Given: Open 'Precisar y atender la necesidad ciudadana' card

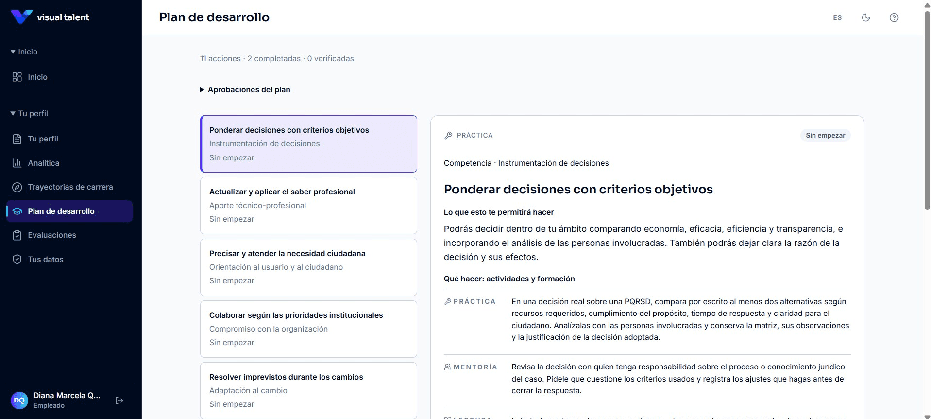Looking at the screenshot, I should (x=308, y=267).
